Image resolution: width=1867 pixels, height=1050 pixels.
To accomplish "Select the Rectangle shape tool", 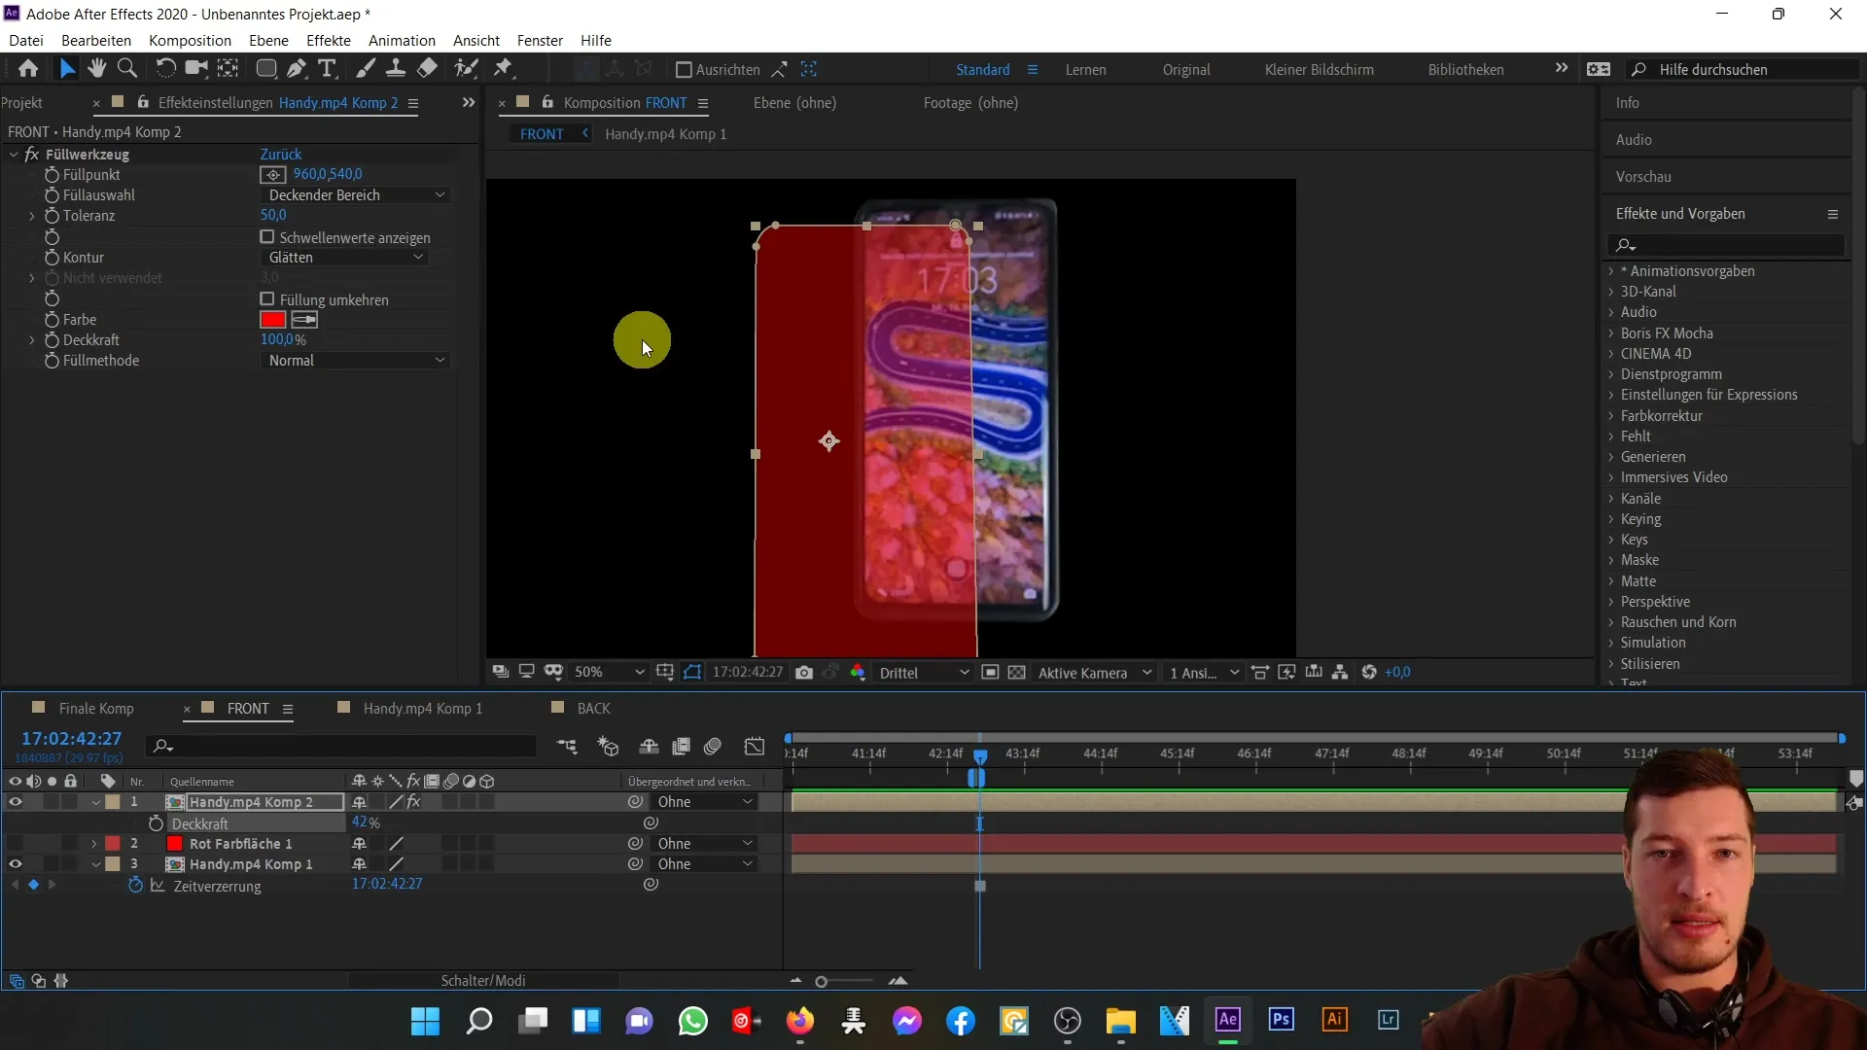I will point(265,69).
